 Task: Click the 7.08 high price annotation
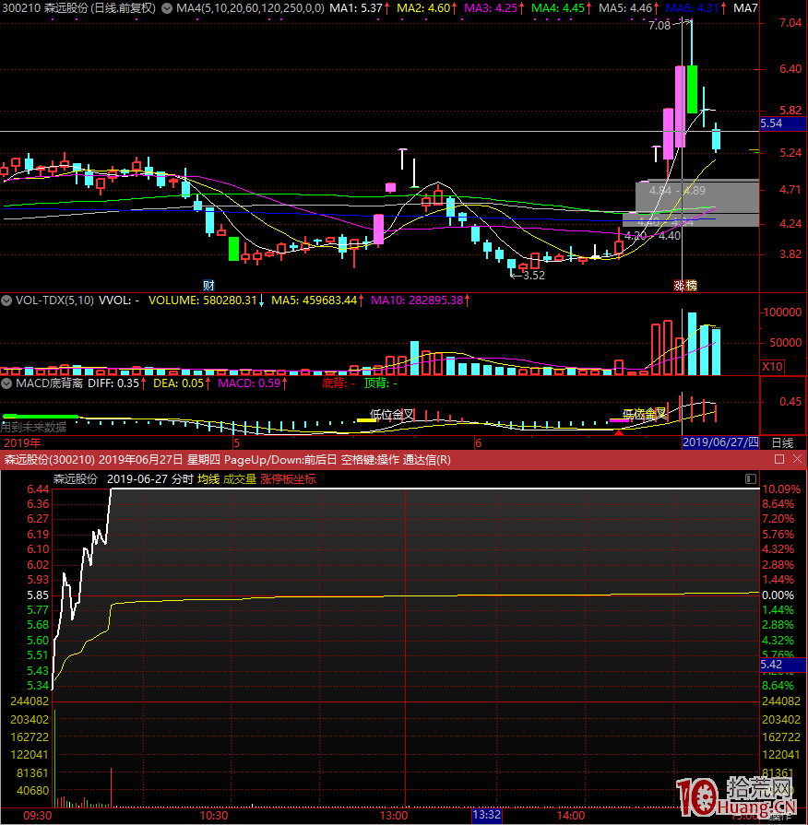point(659,26)
